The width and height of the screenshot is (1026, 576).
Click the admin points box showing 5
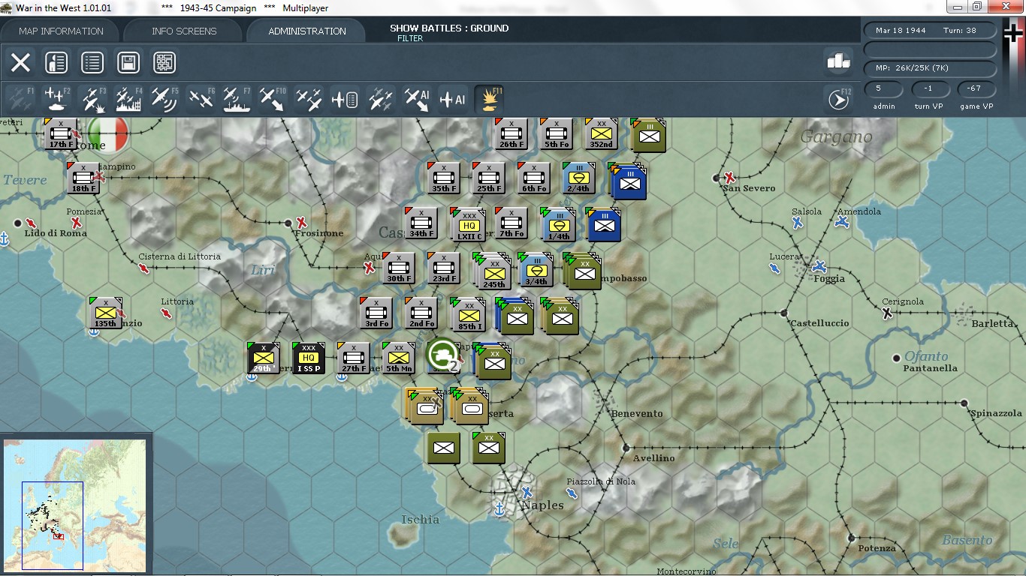point(884,88)
